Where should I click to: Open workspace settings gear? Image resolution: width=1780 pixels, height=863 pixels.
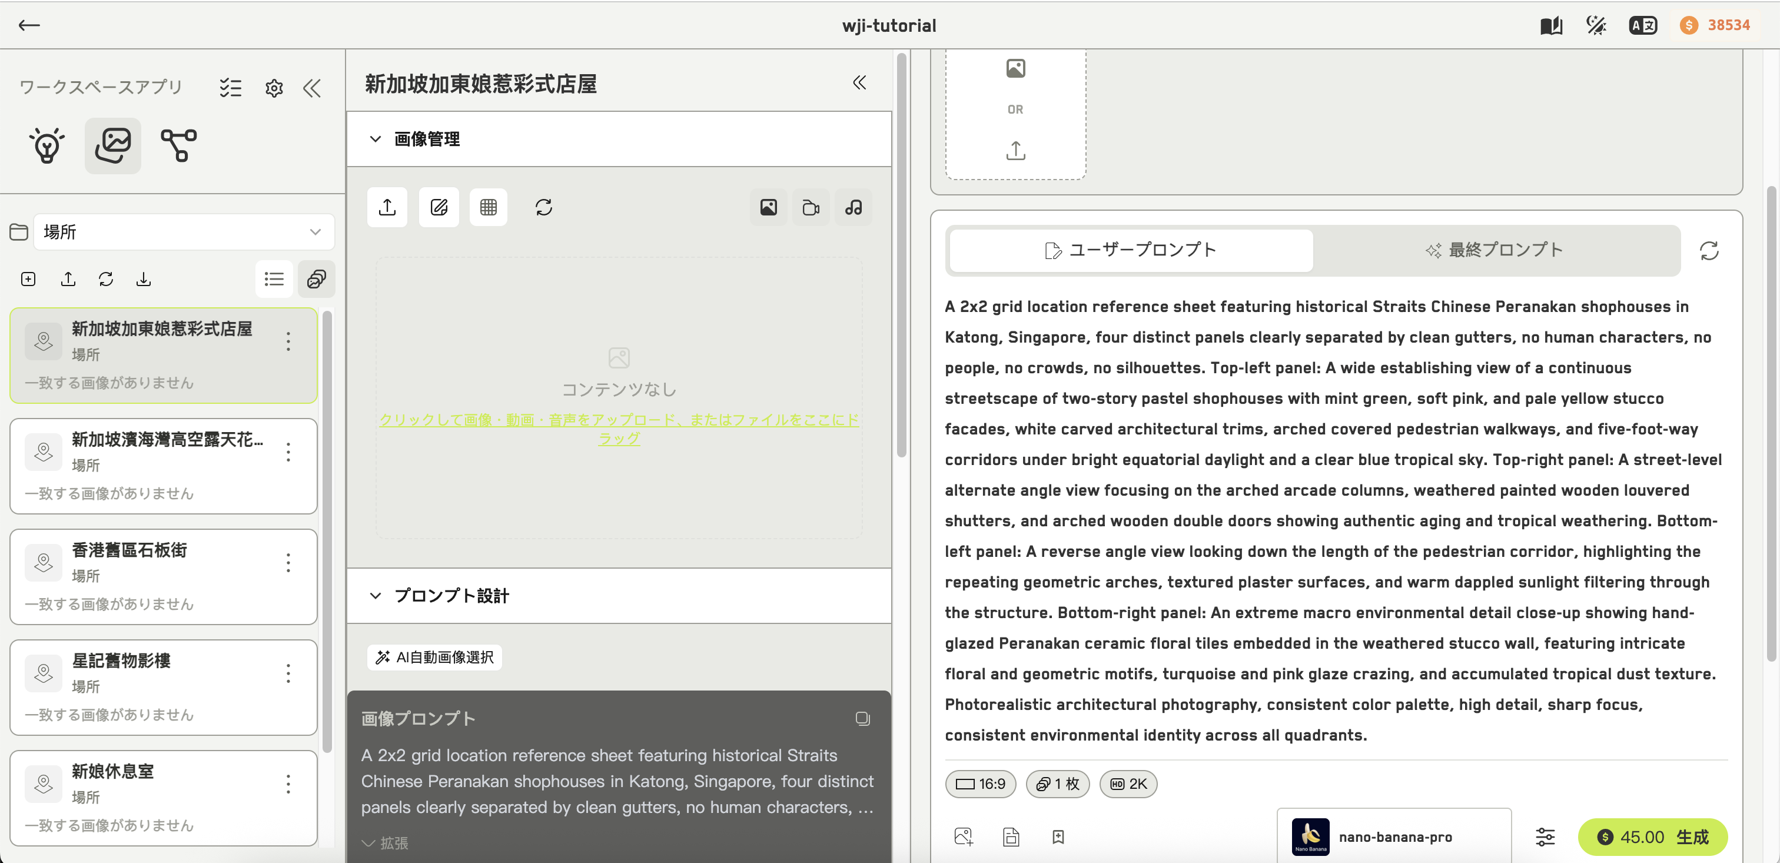(x=274, y=88)
